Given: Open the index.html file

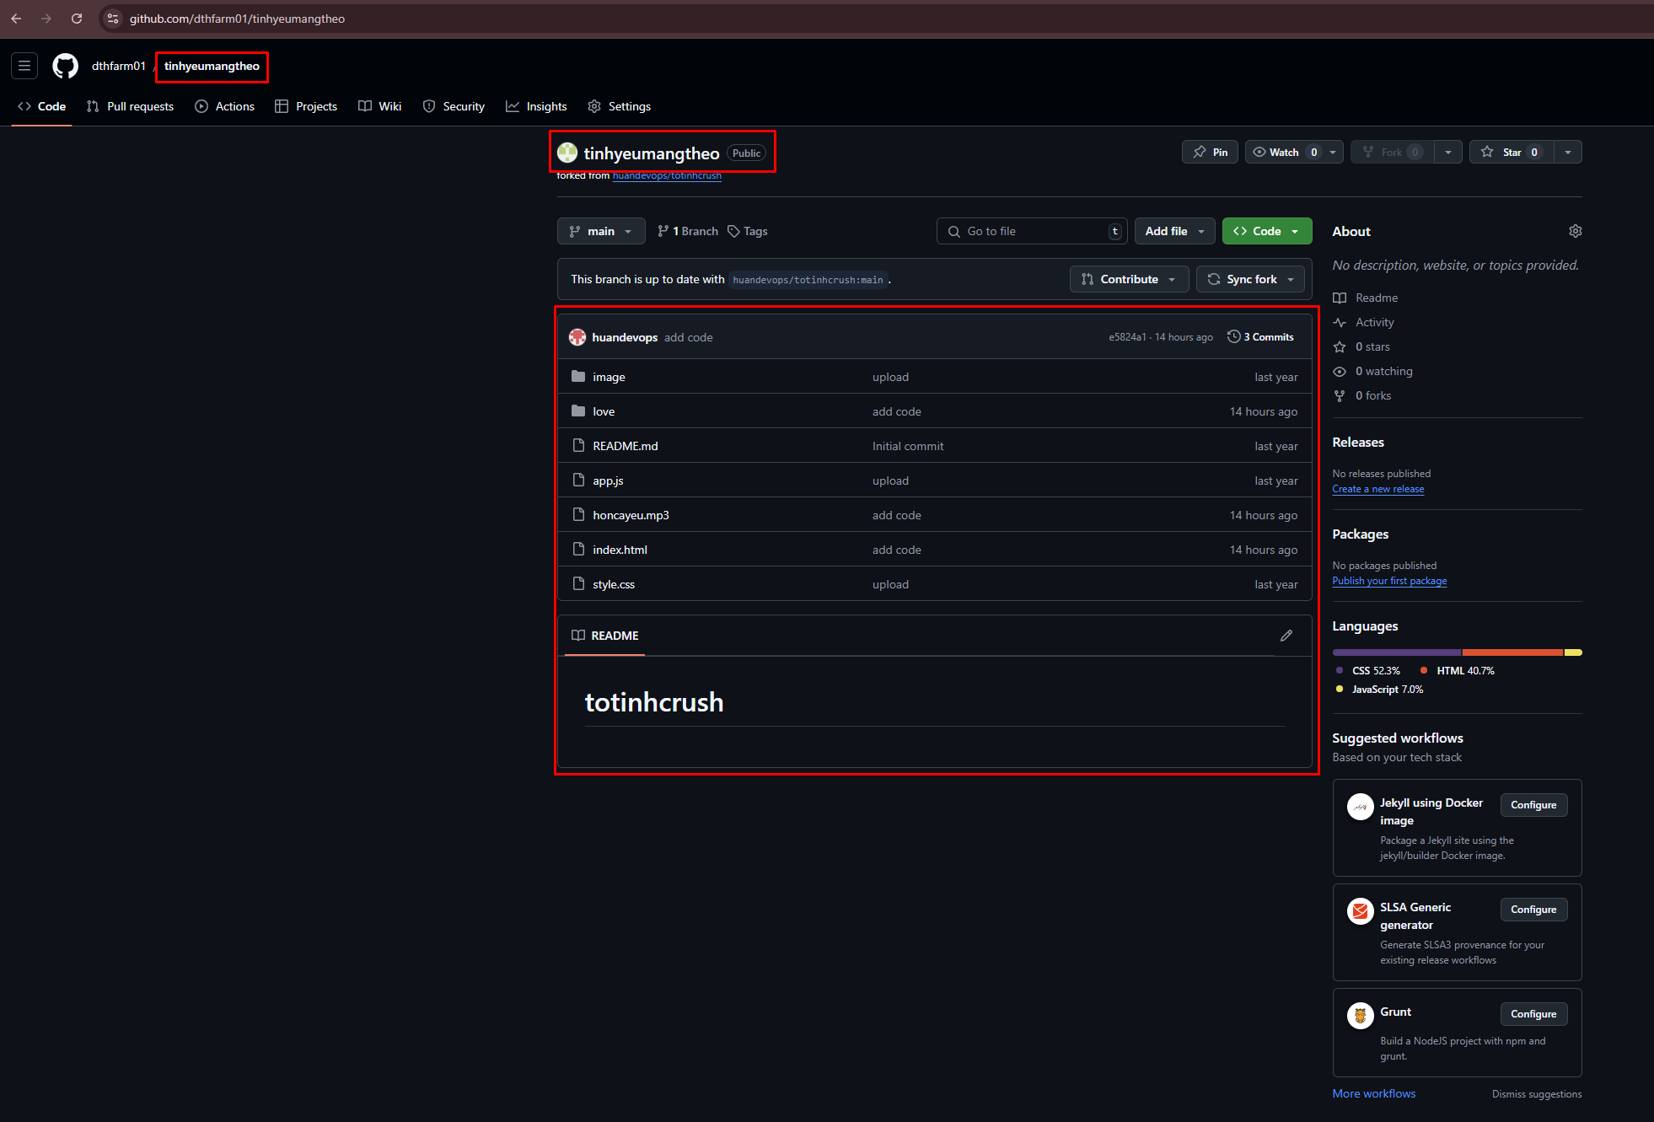Looking at the screenshot, I should pos(620,550).
